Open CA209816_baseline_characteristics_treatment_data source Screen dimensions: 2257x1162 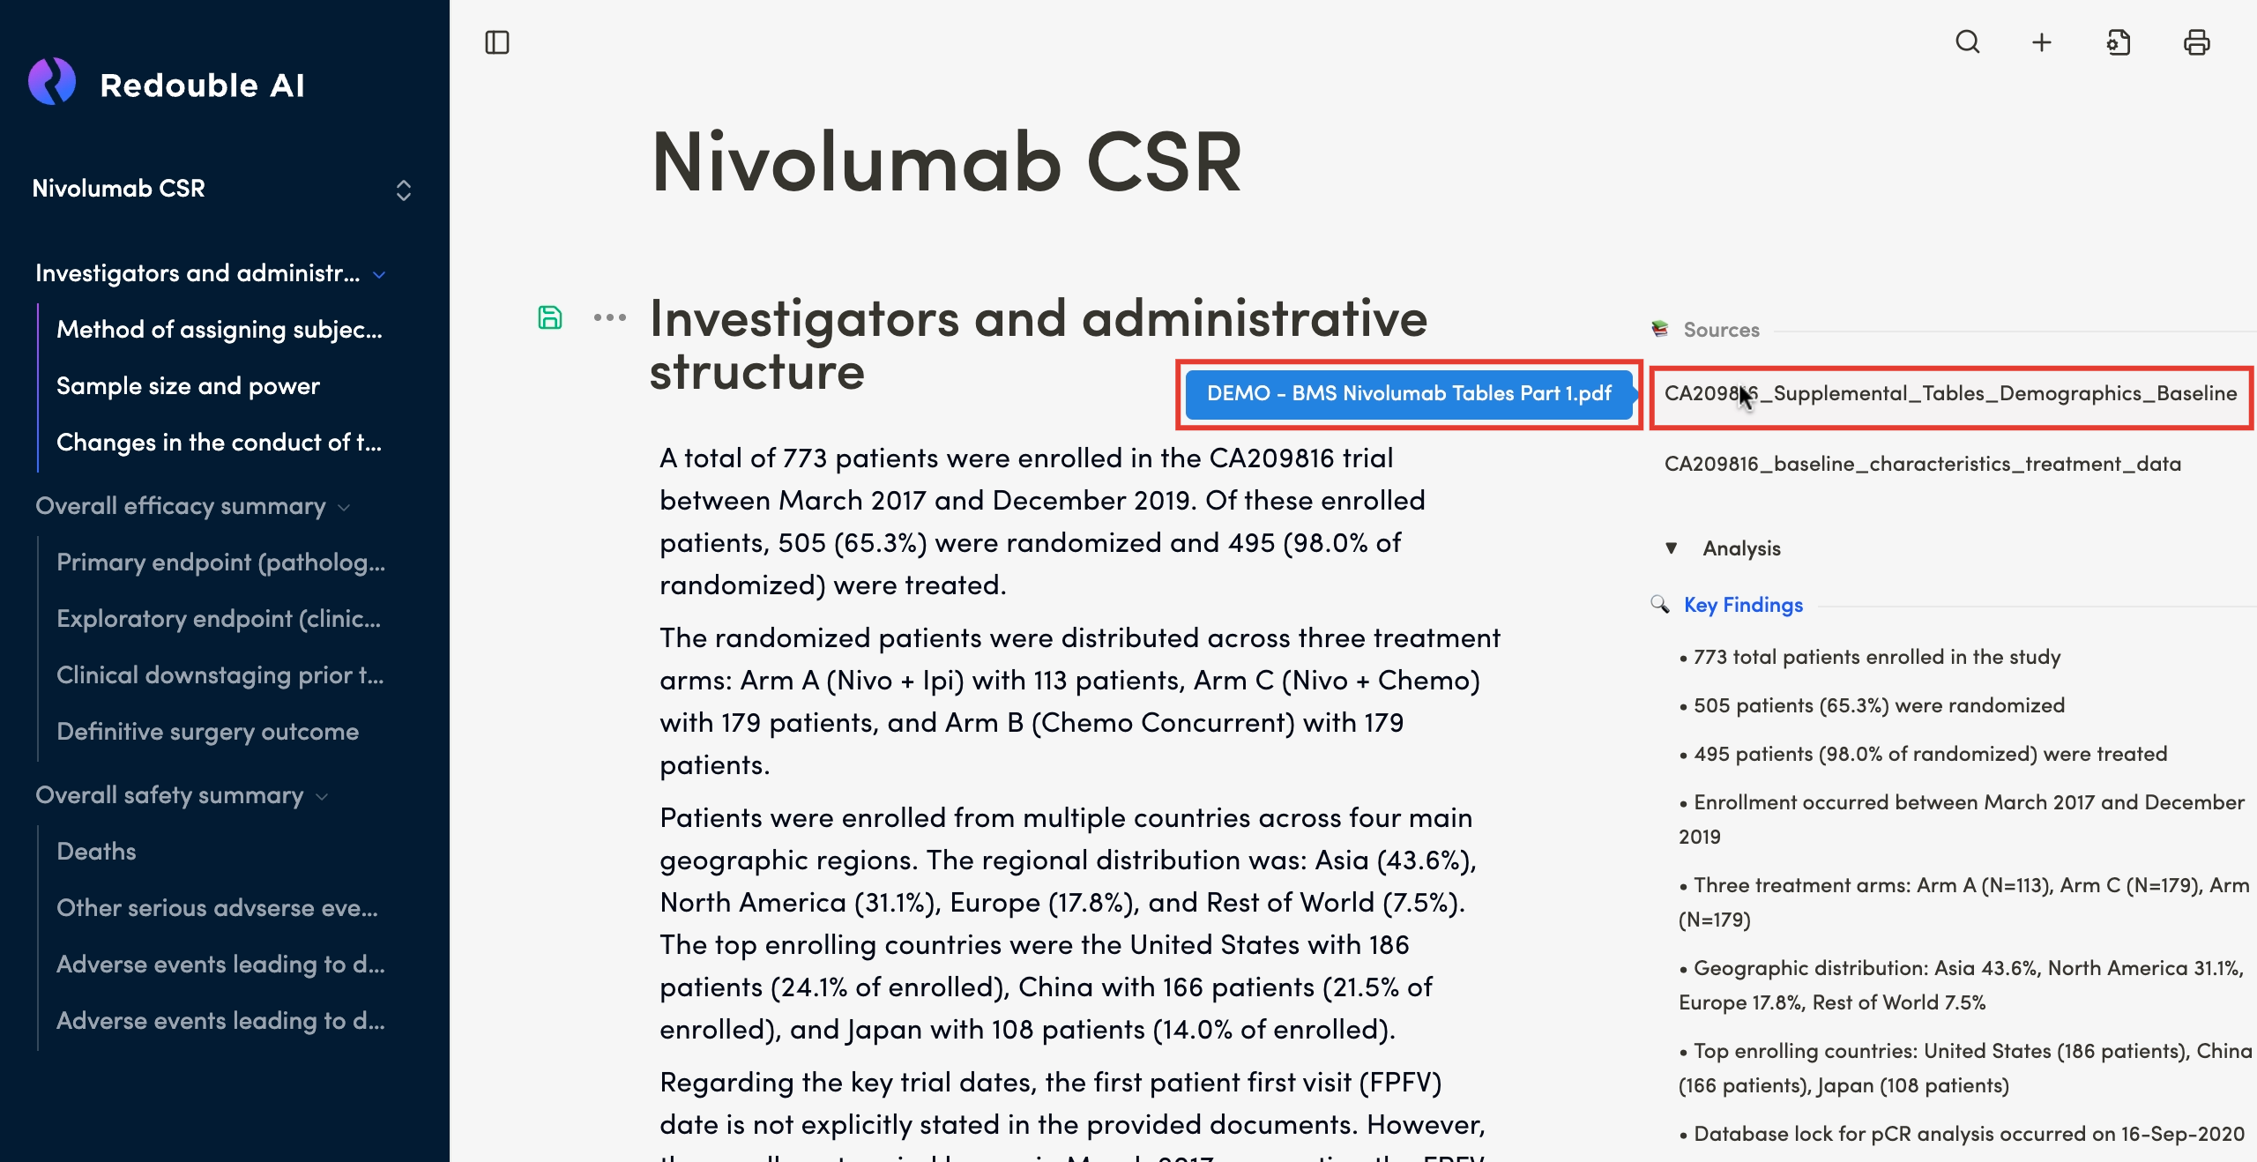click(1922, 464)
